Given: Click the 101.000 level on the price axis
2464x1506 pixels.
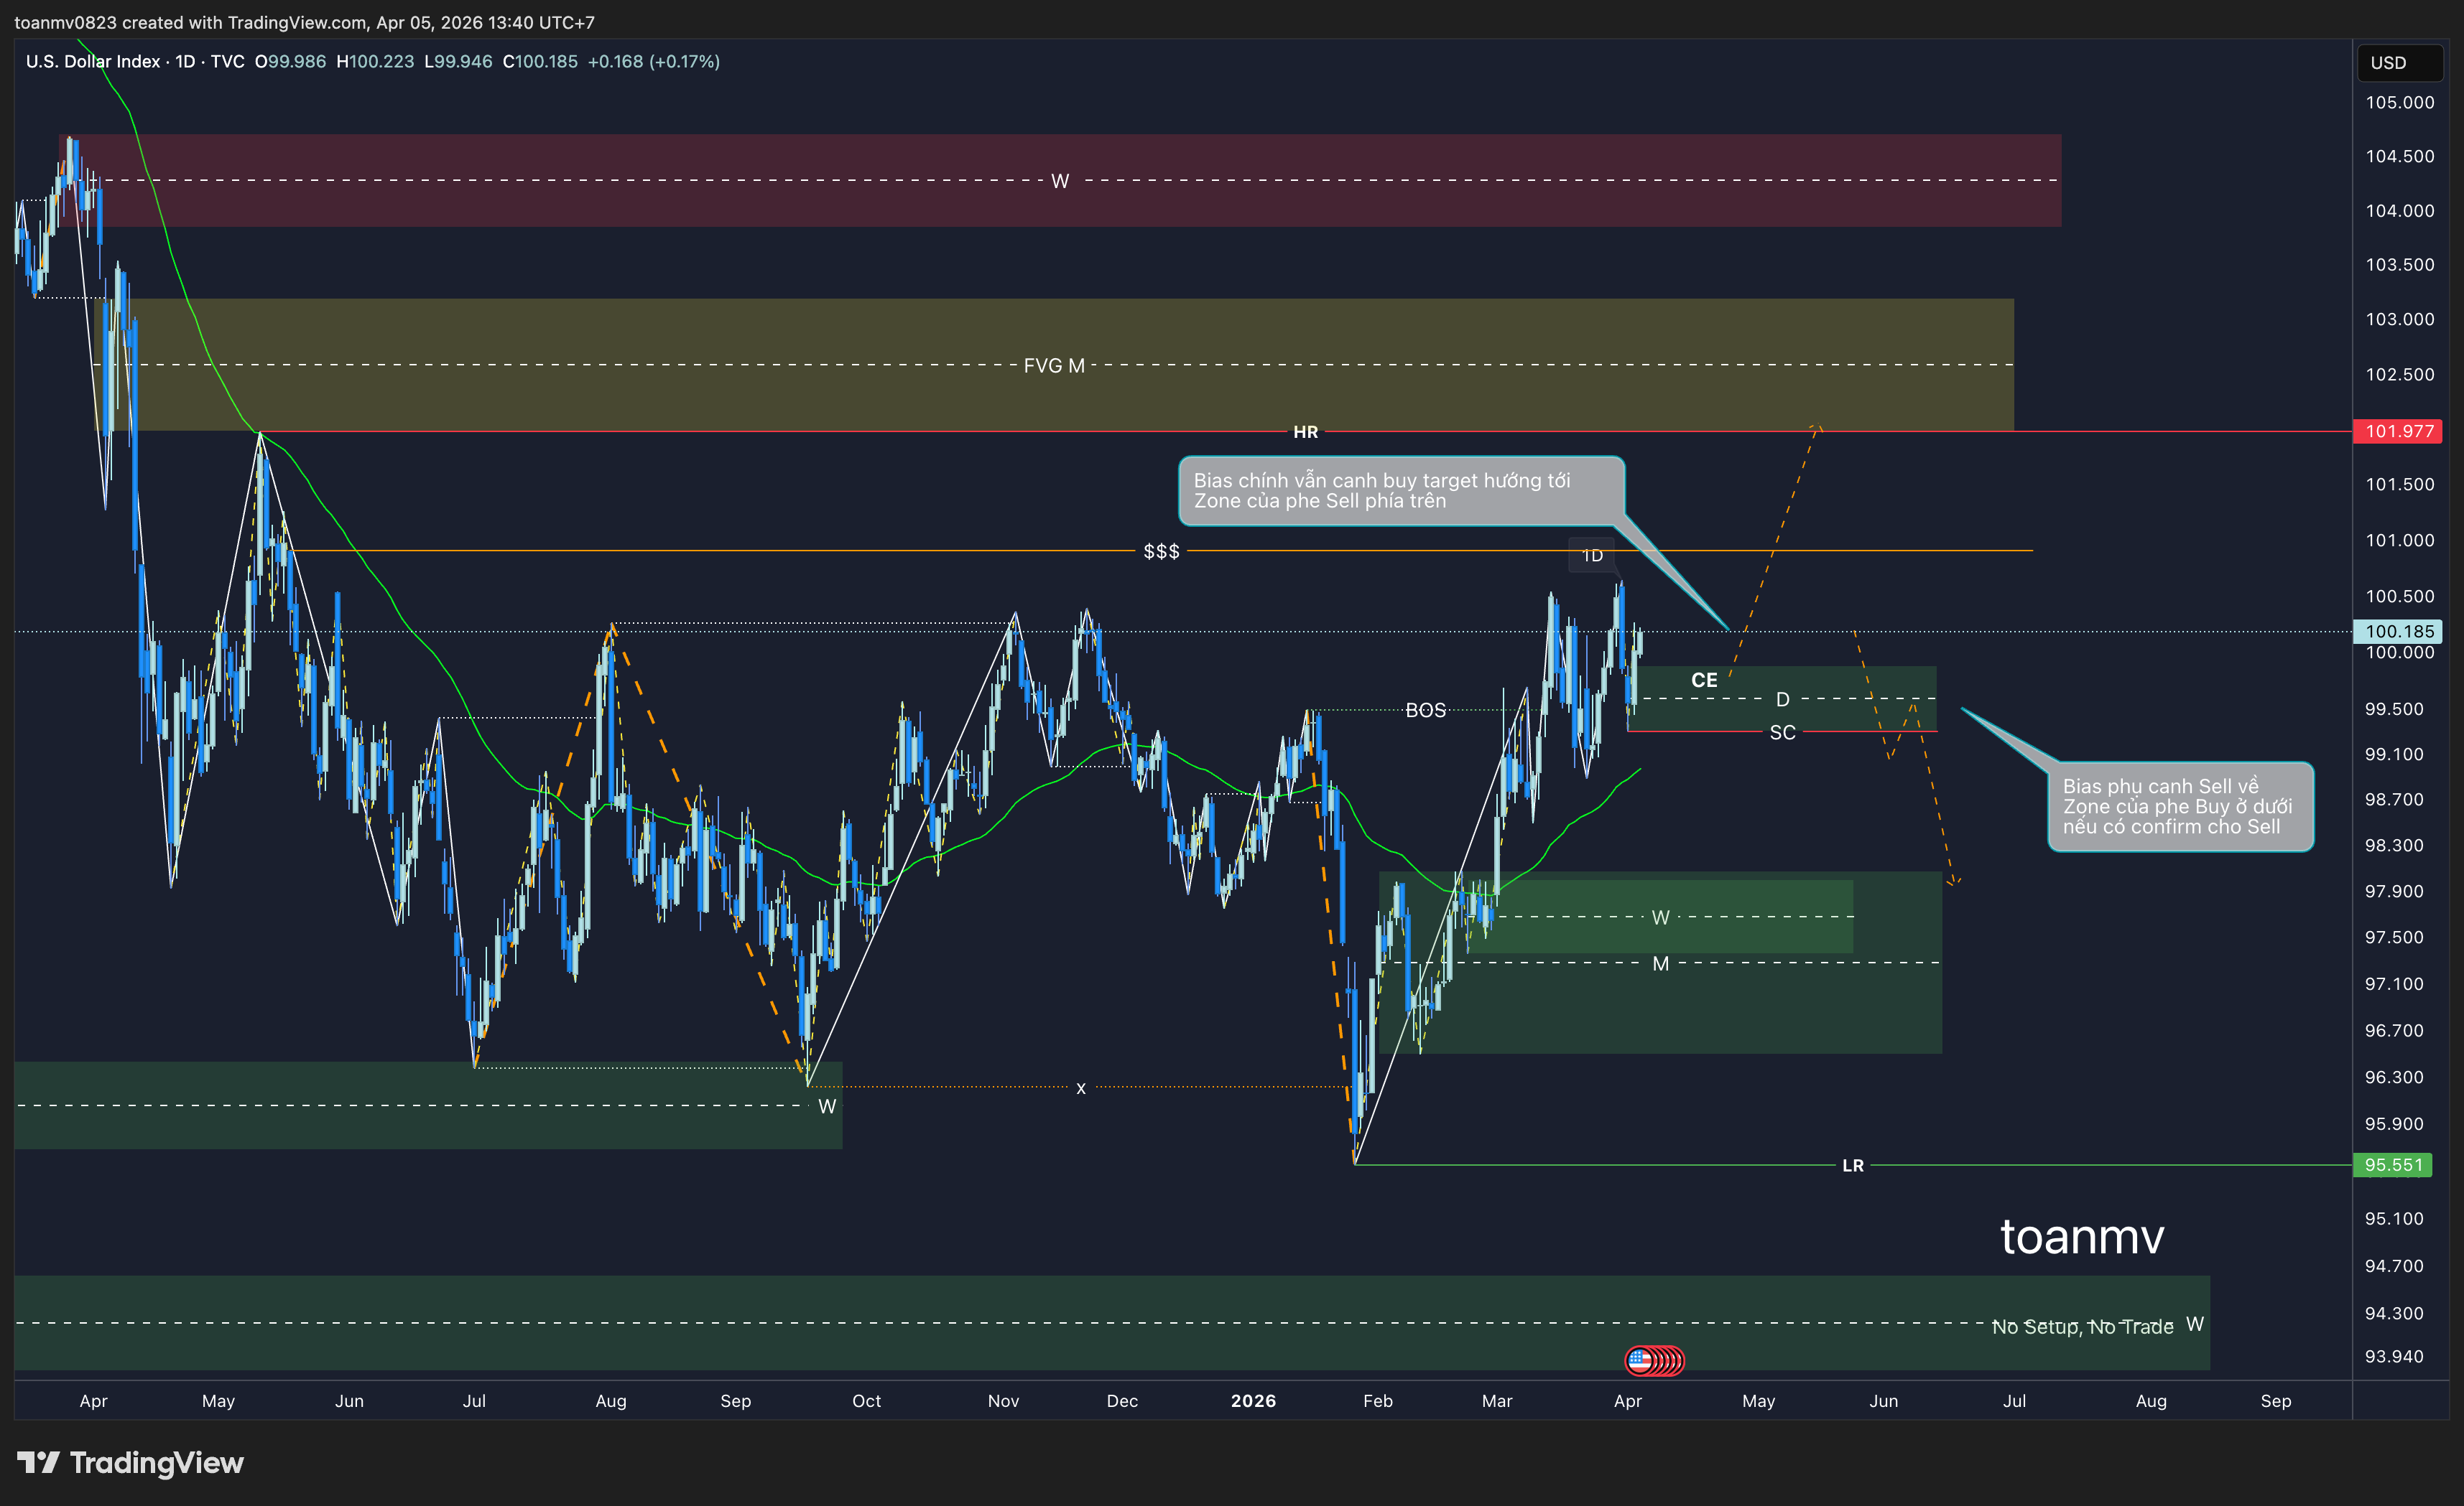Looking at the screenshot, I should (x=2399, y=540).
